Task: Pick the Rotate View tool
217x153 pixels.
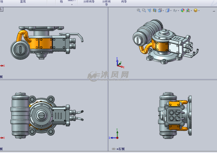Action: click(149, 11)
